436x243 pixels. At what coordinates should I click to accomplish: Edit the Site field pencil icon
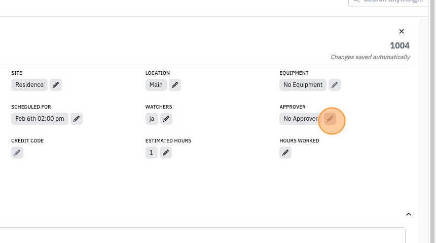(x=56, y=85)
